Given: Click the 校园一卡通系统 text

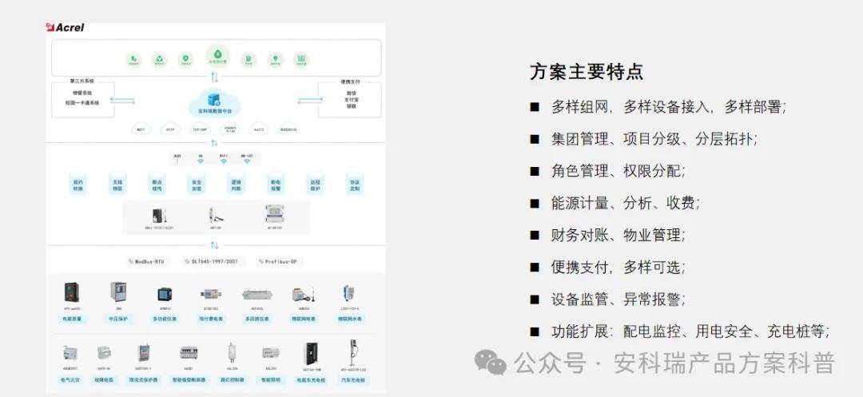Looking at the screenshot, I should tap(82, 103).
